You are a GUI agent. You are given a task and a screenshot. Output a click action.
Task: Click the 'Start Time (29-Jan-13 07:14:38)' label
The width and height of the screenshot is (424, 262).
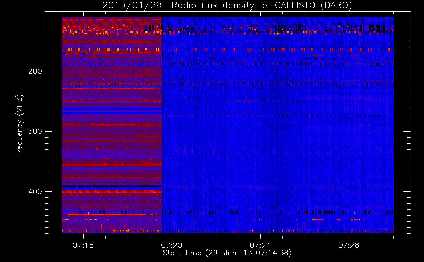click(x=227, y=253)
